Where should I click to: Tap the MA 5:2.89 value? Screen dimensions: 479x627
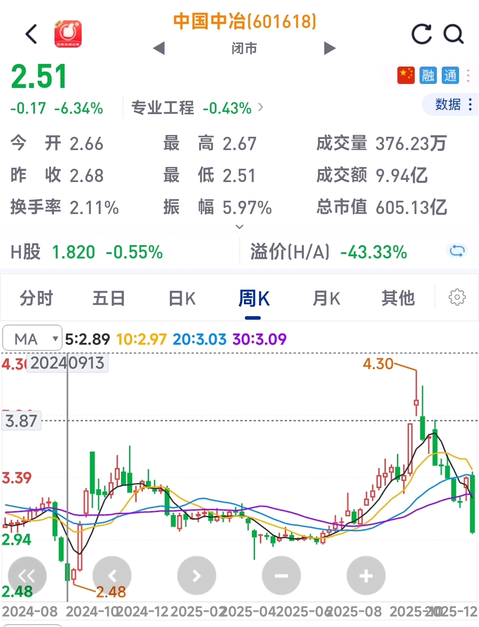(x=87, y=339)
